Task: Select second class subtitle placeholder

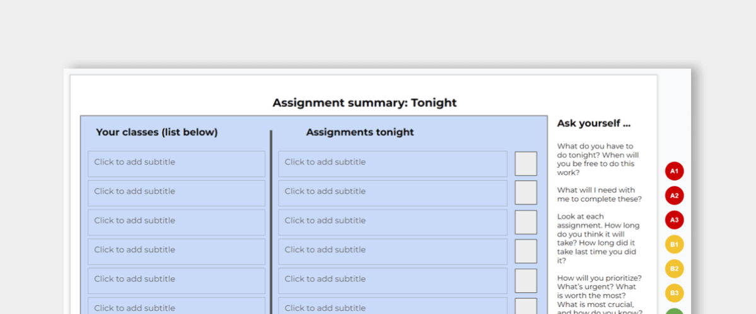Action: (177, 193)
